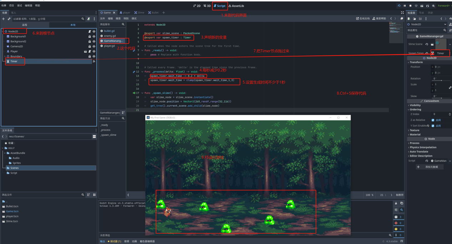This screenshot has width=452, height=244.
Task: Adjust the Skew slider
Action: coord(441,98)
